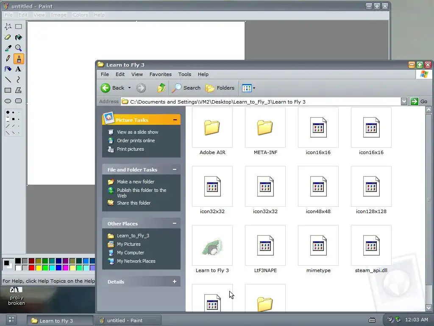434x326 pixels.
Task: Switch to untitled - Paint taskbar button
Action: 128,320
